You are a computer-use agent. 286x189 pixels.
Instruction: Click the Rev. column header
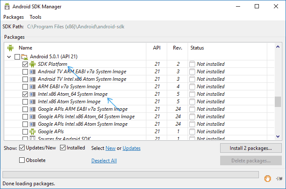click(178, 48)
